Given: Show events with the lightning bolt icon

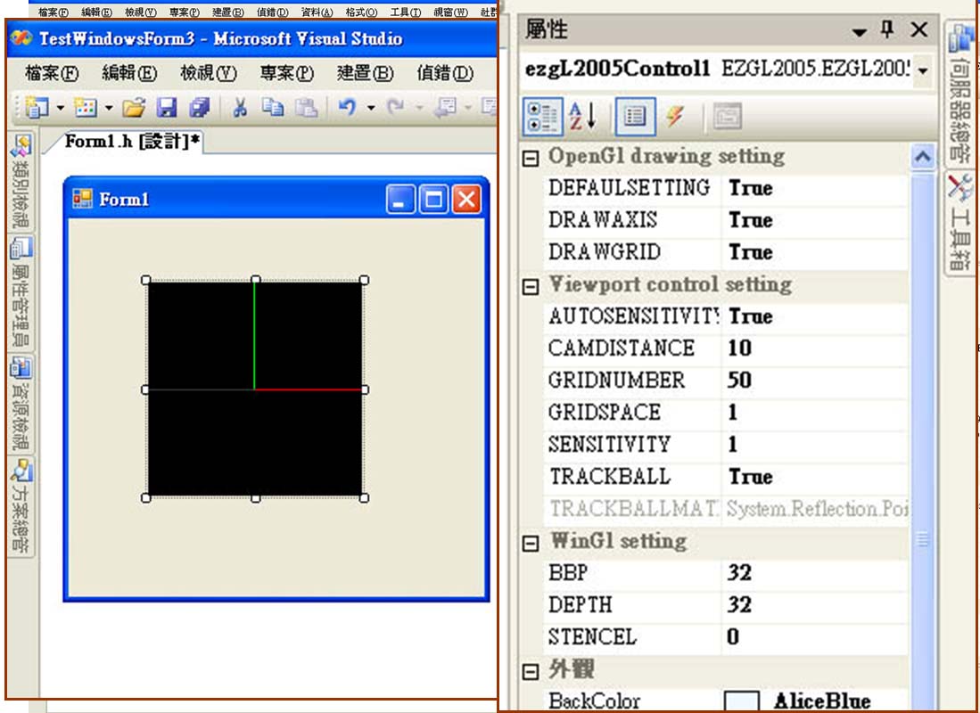Looking at the screenshot, I should click(675, 115).
